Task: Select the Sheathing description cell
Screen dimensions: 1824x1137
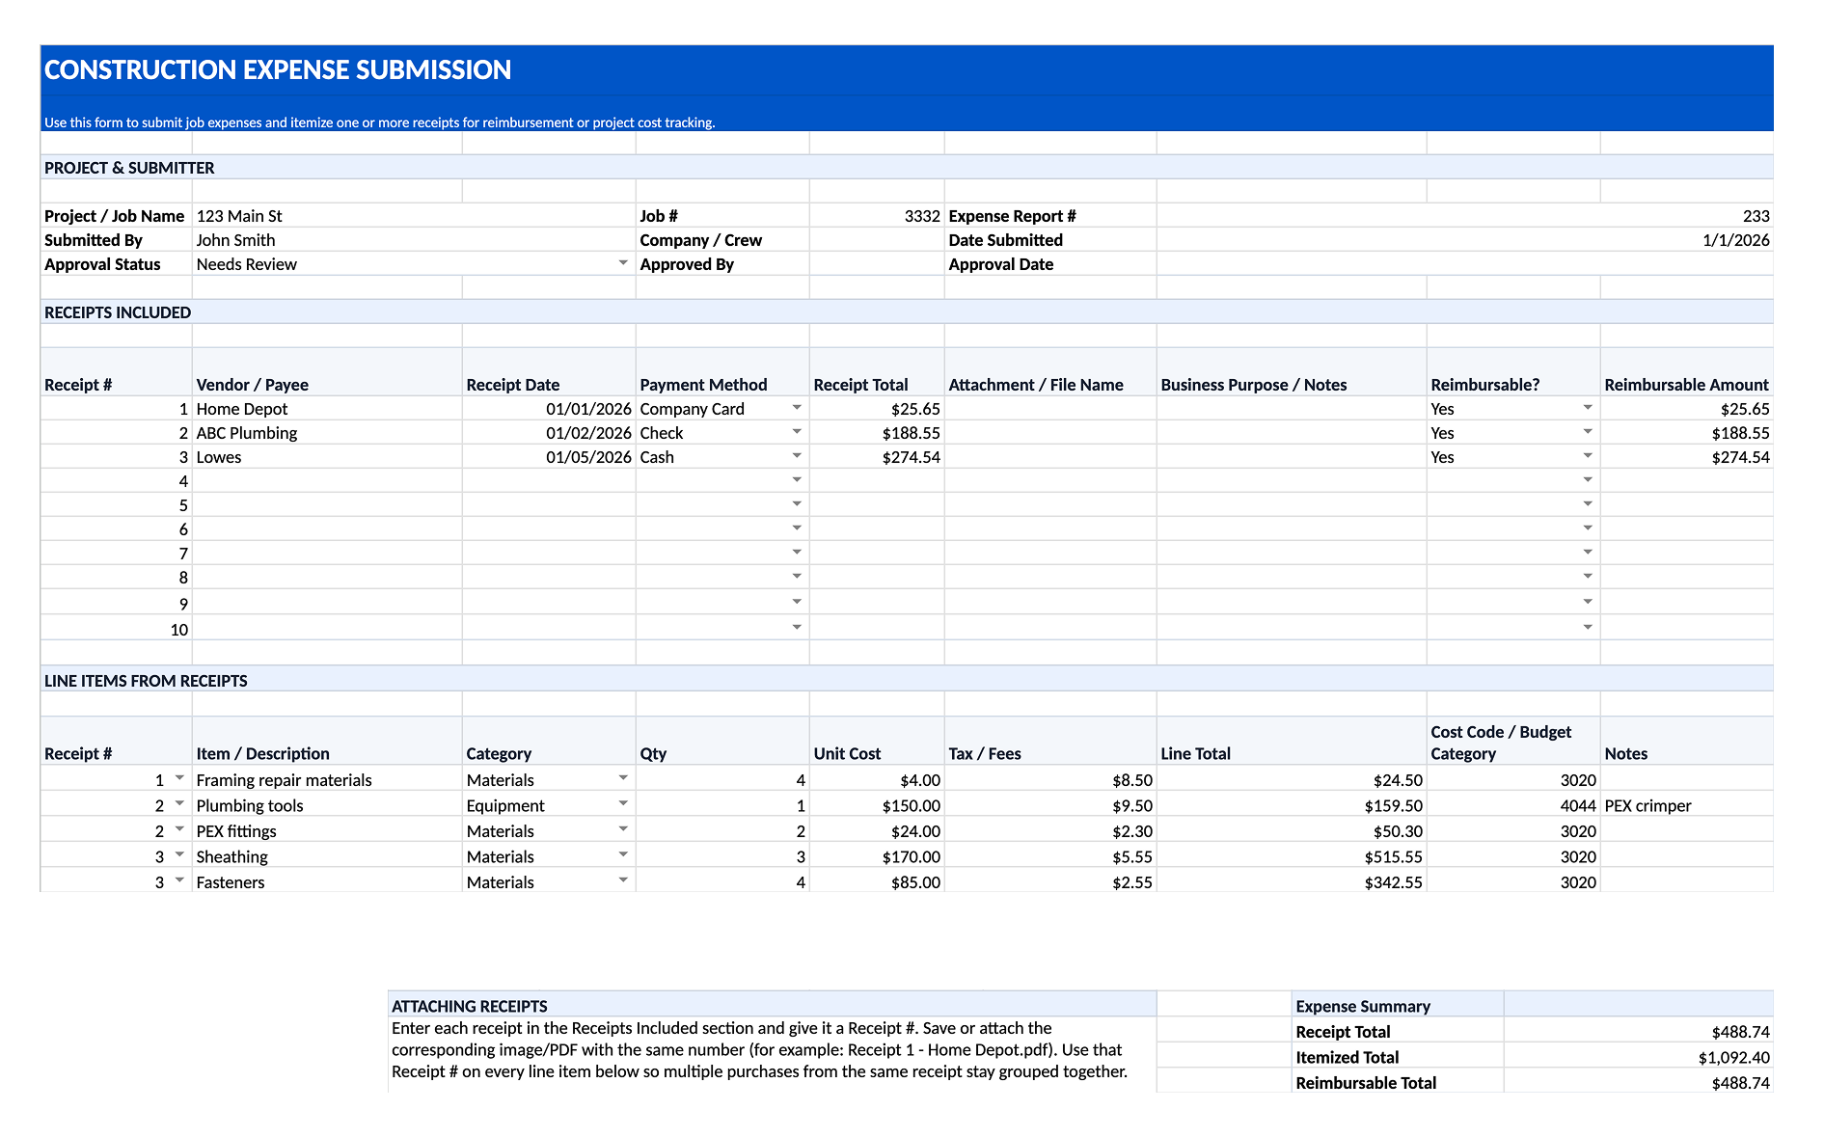Action: point(327,856)
